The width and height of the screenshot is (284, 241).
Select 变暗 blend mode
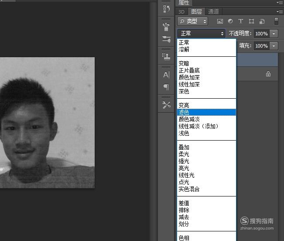coord(206,63)
